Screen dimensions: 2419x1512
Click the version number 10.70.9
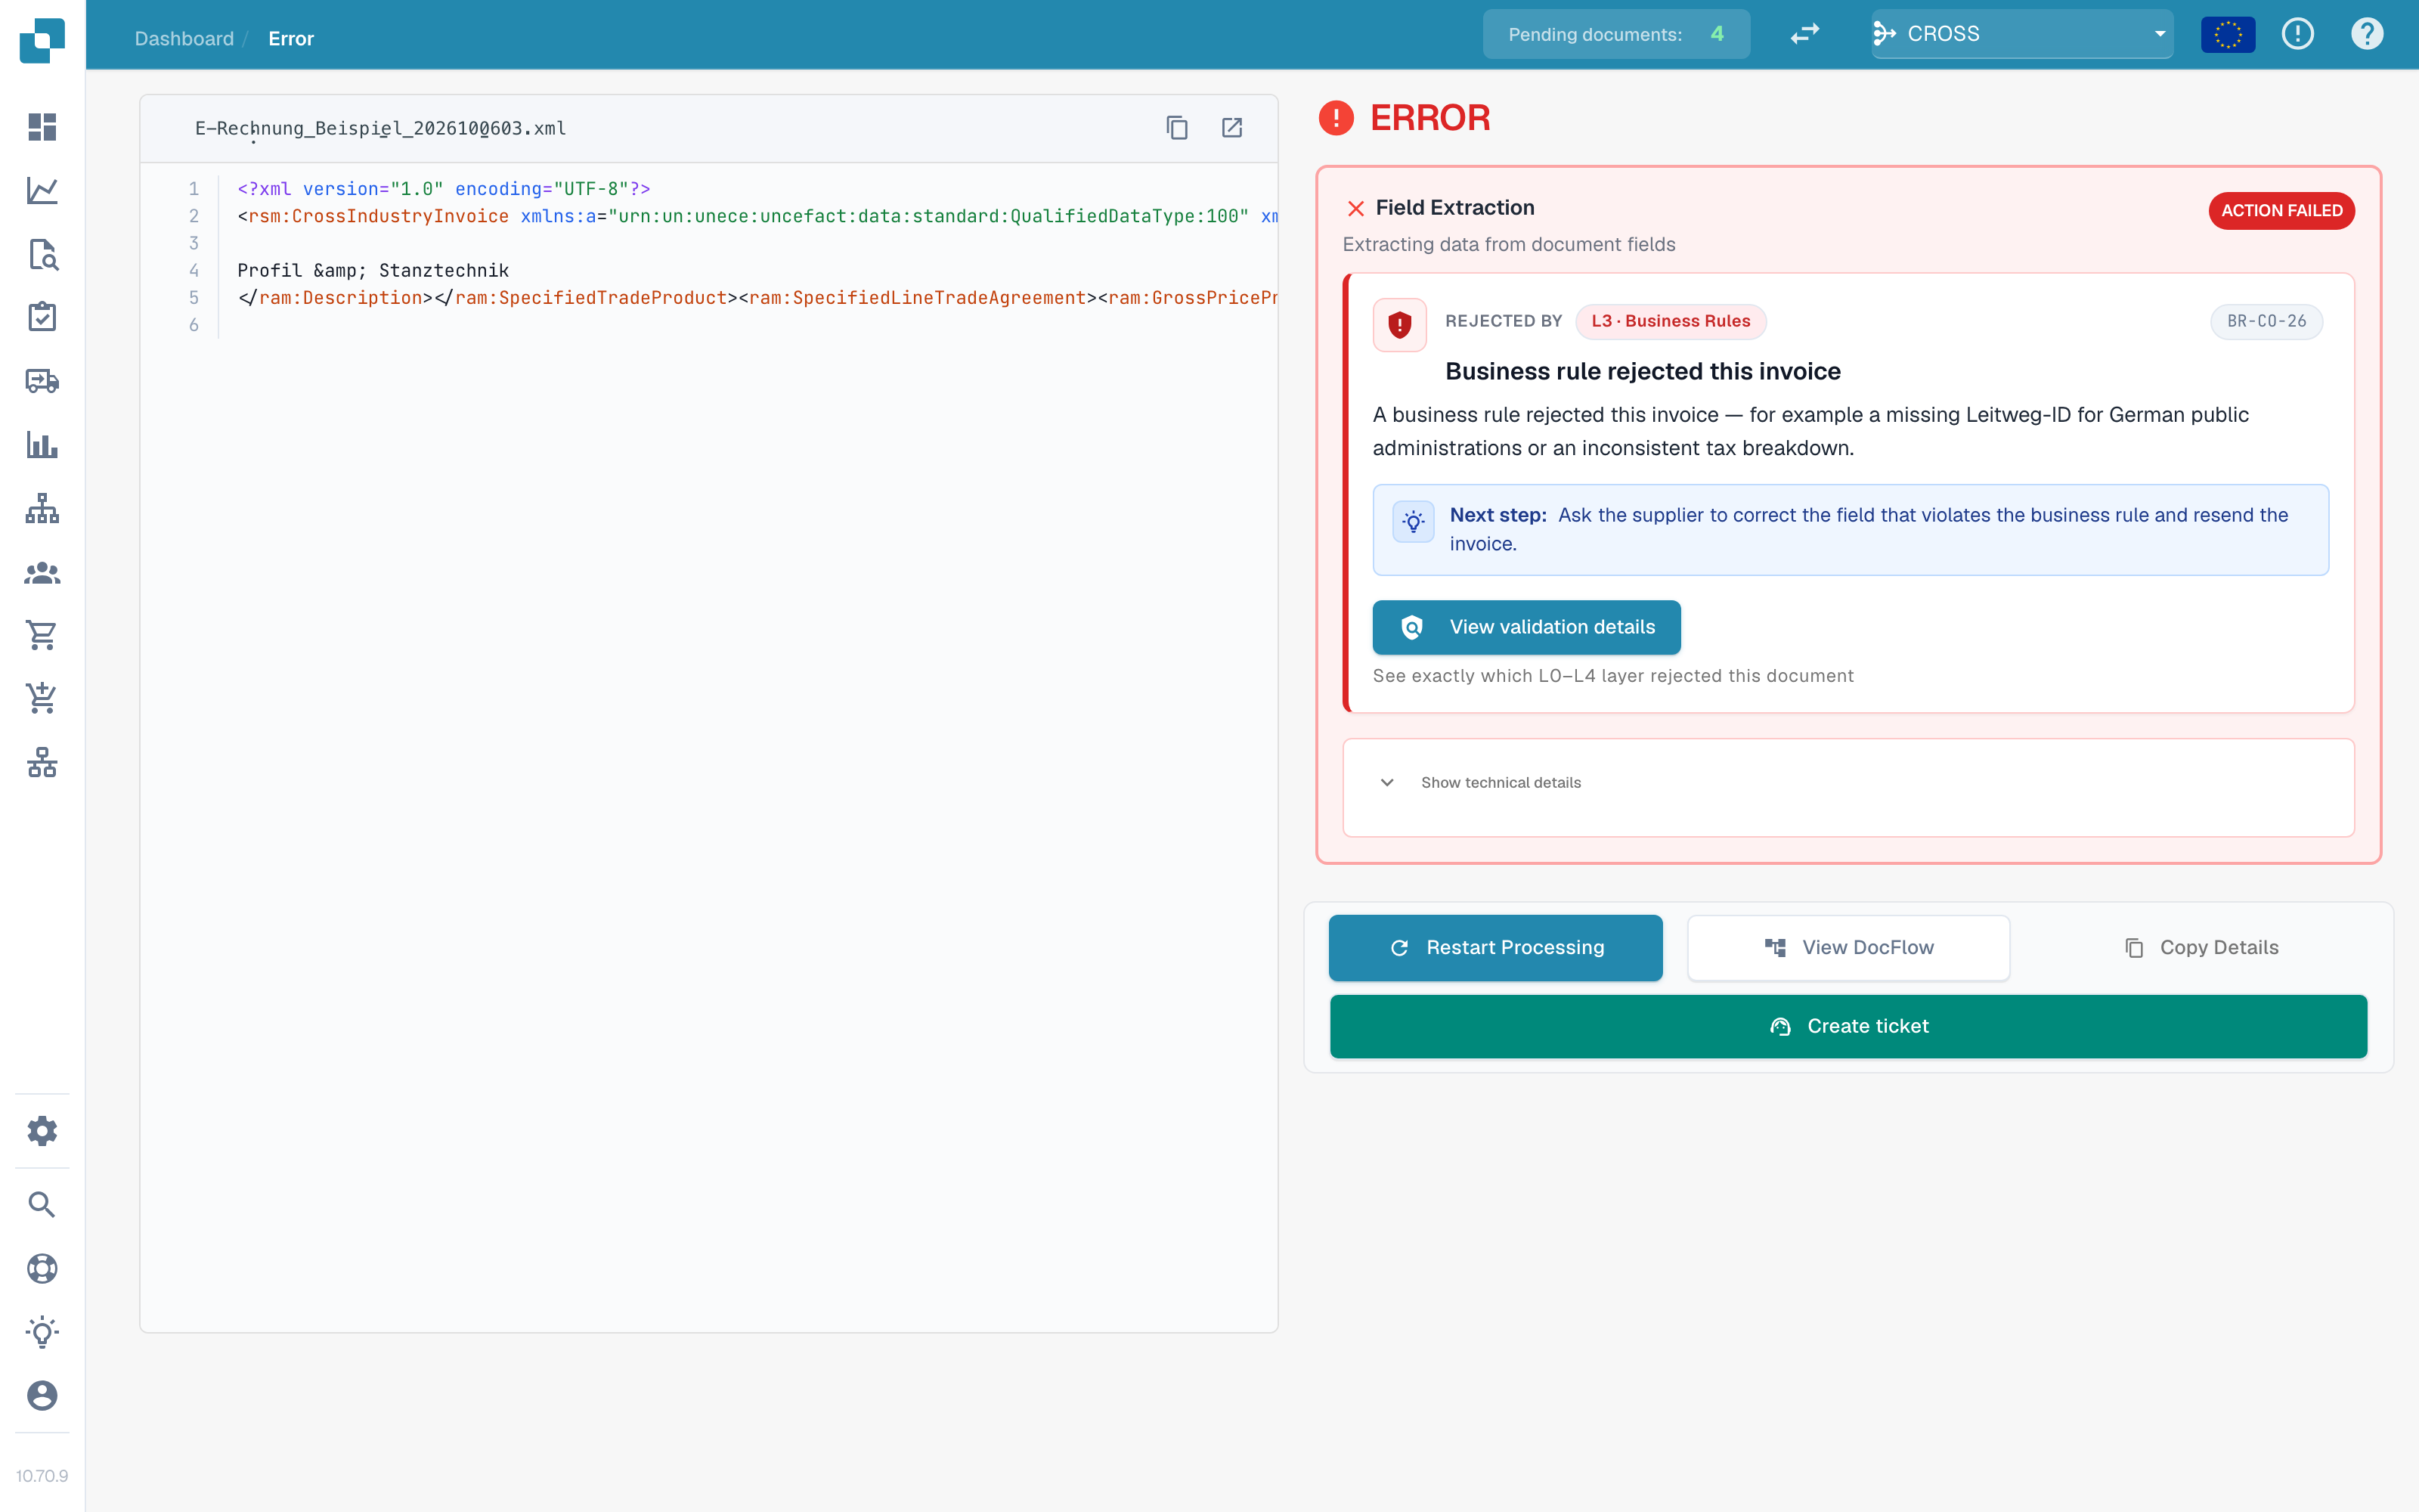point(42,1476)
